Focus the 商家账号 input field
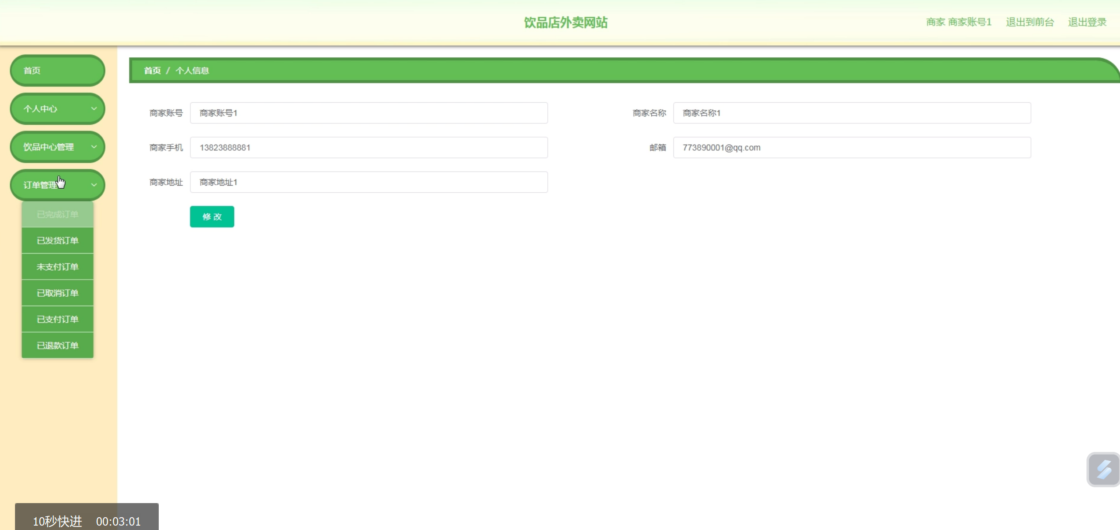 point(369,113)
